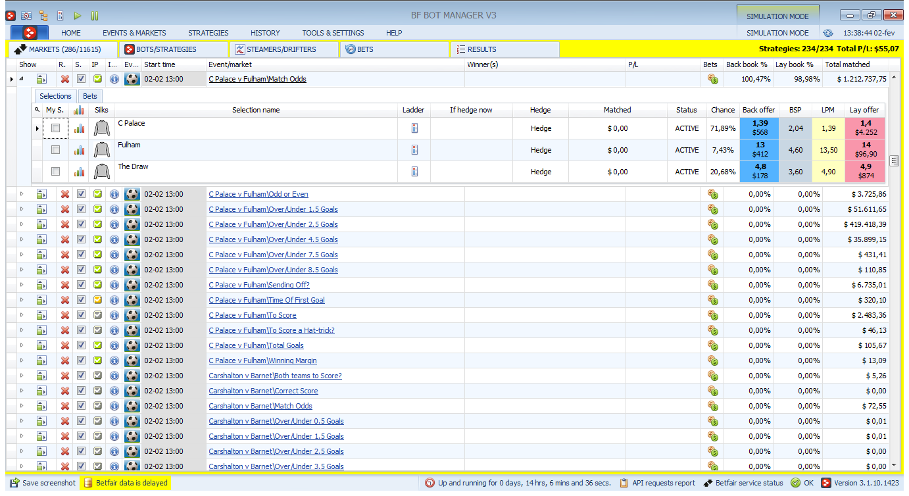909x496 pixels.
Task: Click Hedge for C Palace
Action: pyautogui.click(x=541, y=128)
